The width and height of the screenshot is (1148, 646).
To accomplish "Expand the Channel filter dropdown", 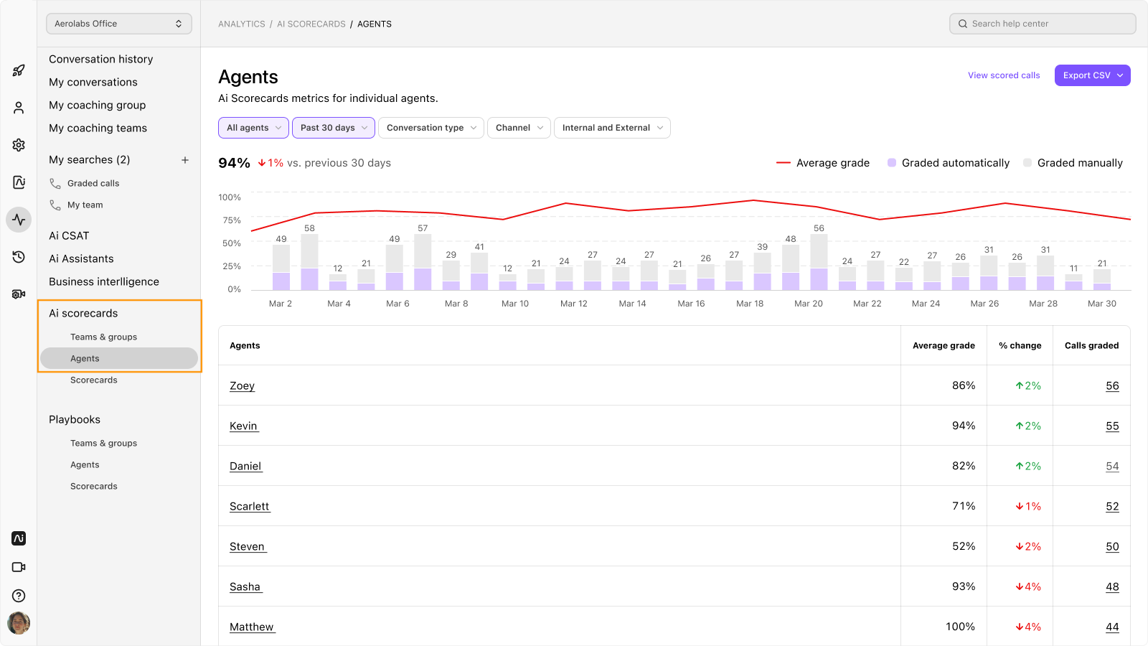I will [519, 128].
